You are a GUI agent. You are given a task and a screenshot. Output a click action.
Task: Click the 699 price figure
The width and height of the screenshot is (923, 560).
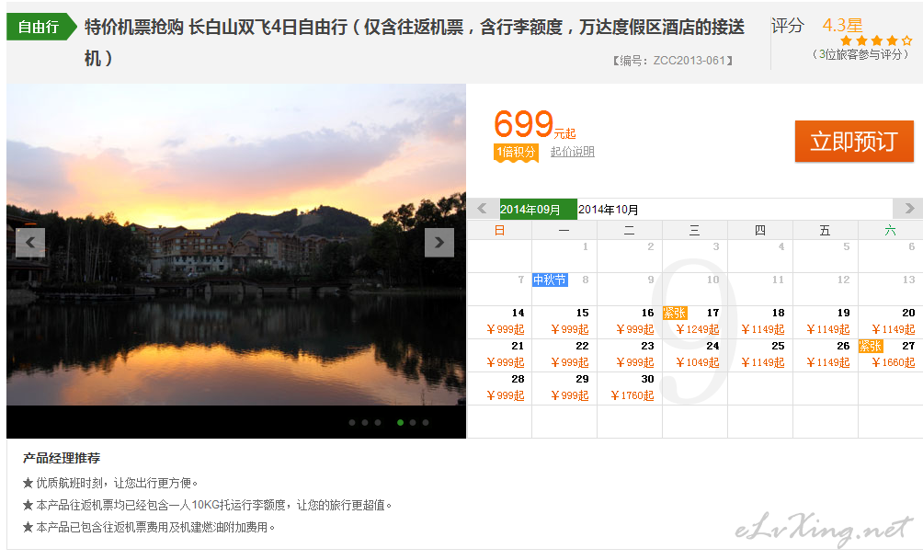pos(523,123)
